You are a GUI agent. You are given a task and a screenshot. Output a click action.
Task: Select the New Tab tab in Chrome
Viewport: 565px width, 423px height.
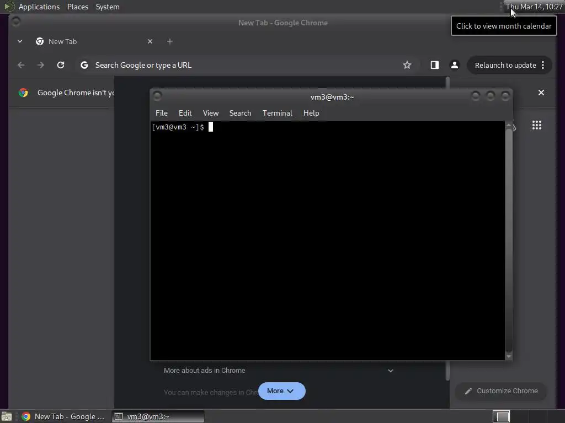(94, 41)
